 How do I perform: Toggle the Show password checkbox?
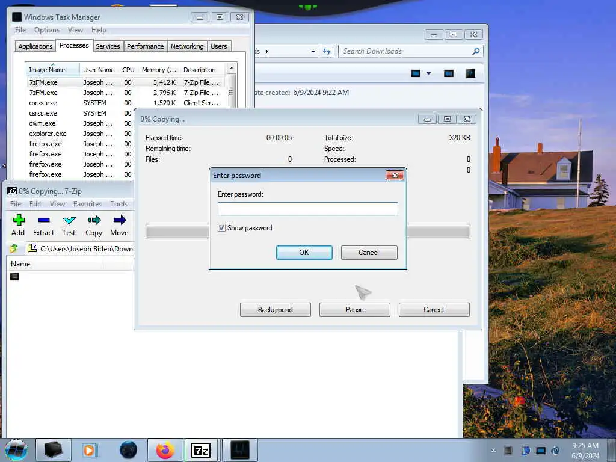[221, 228]
